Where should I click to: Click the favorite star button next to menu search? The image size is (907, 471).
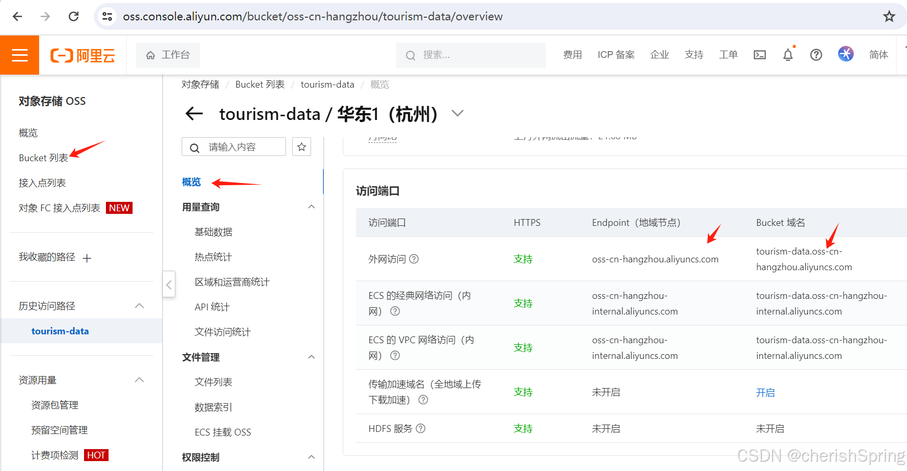coord(302,147)
